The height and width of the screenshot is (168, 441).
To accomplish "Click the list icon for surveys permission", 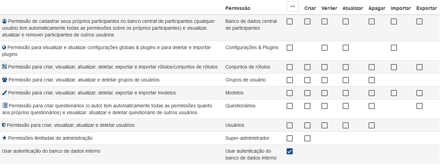I will (5, 106).
